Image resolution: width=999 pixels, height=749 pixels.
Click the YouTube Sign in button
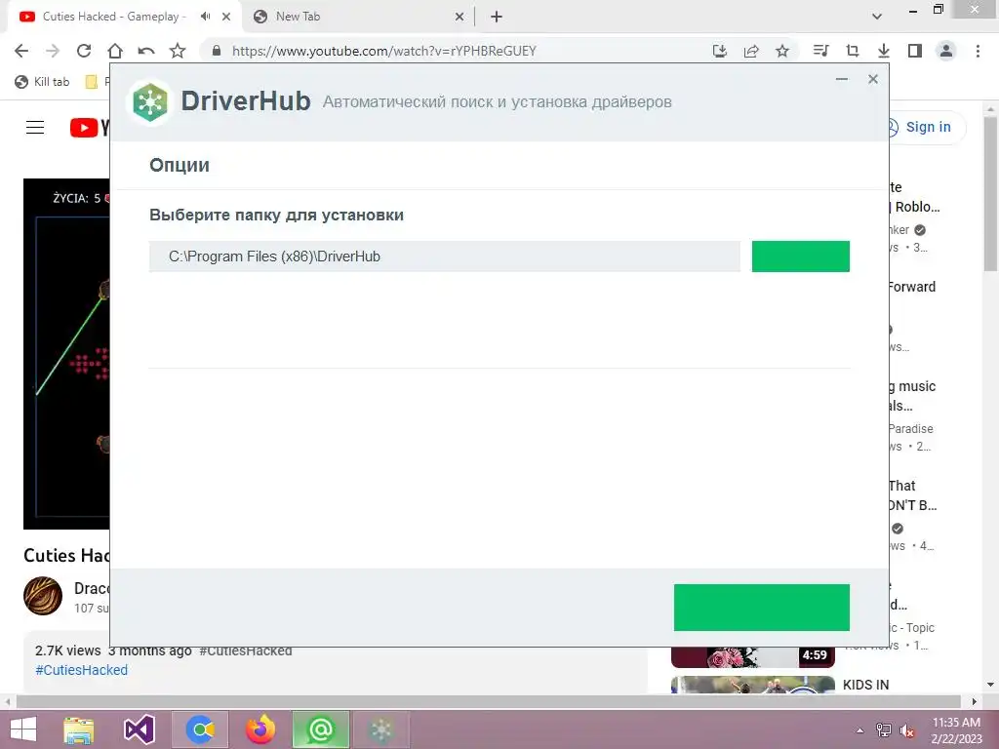928,127
